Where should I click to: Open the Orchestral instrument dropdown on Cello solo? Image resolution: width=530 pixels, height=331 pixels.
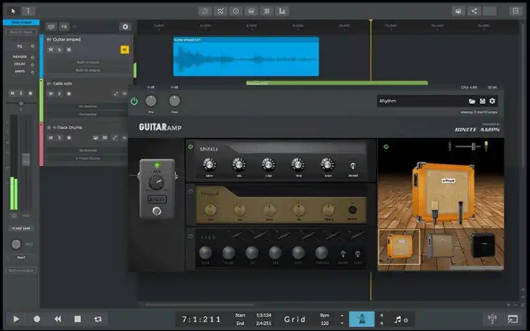tap(87, 114)
